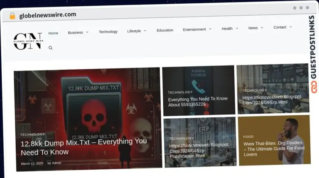Expand the Contact menu chevron
This screenshot has width=319, height=178.
click(x=290, y=27)
